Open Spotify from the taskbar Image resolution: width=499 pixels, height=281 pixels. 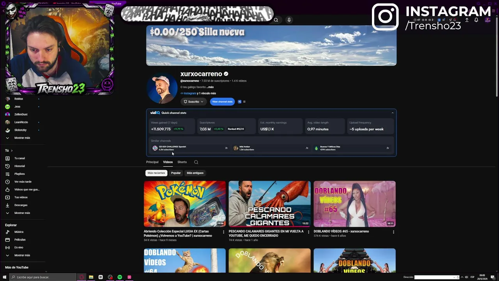tap(120, 277)
